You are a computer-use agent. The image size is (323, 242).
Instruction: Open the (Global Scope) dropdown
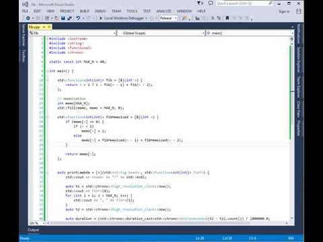tap(161, 33)
